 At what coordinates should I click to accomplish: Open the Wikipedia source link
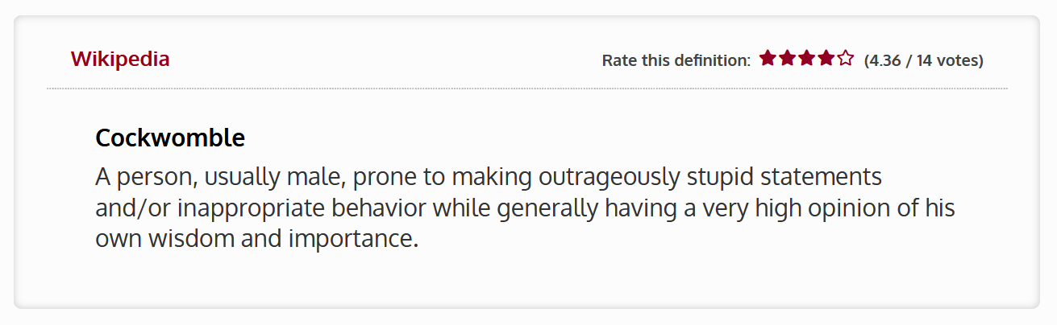pos(120,59)
